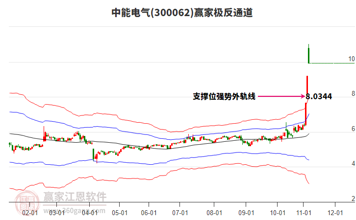Image resolution: width=356 pixels, height=220 pixels.
Task: Select the 11-01 date axis label
Action: click(x=304, y=213)
